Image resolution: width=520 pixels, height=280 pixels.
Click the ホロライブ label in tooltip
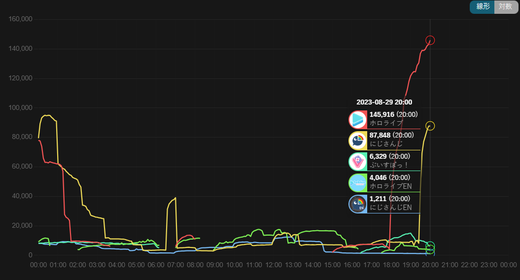[x=386, y=123]
